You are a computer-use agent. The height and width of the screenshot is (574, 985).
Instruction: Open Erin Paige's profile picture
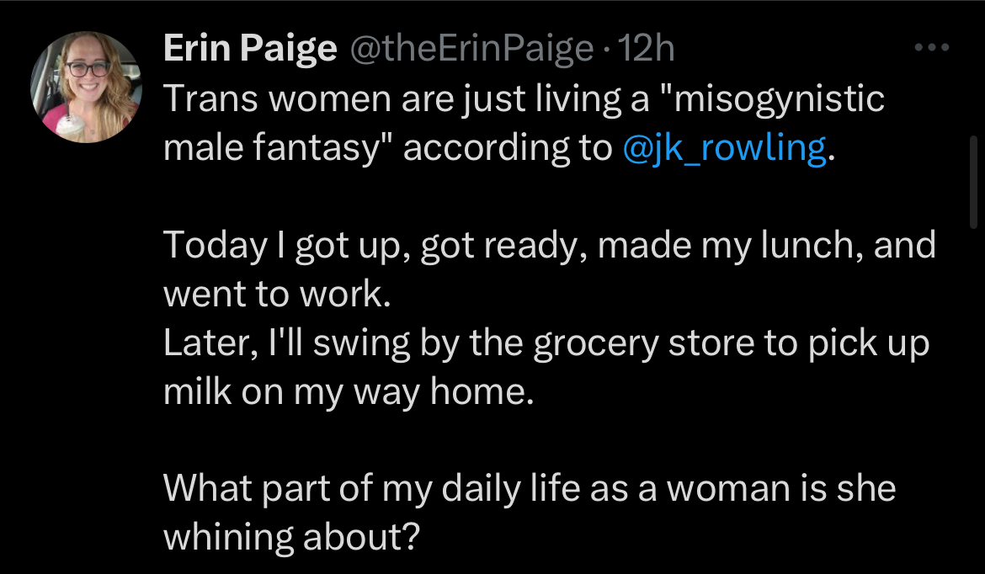pos(86,87)
